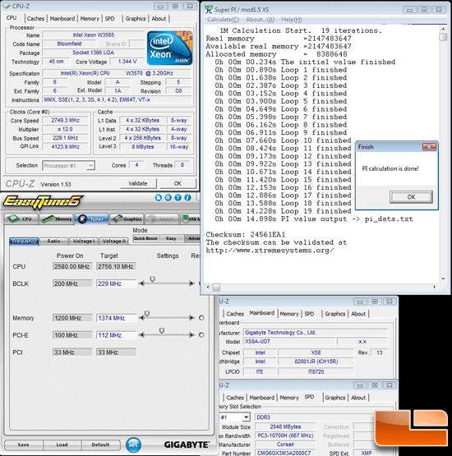Open the Memory tab in the Mainboard CPU-Z window
Viewport: 452px width, 456px height.
[x=289, y=314]
